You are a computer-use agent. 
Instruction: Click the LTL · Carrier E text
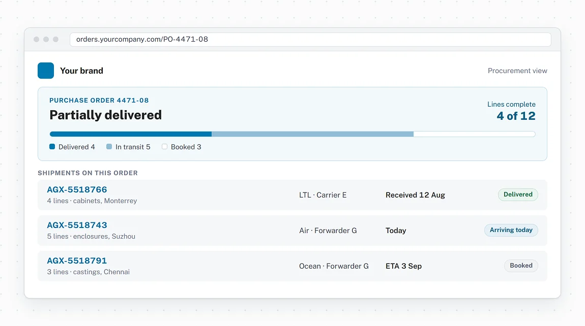323,195
